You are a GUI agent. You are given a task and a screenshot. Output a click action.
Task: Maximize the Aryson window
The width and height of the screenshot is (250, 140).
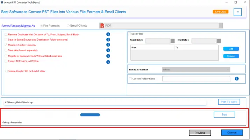pyautogui.click(x=236, y=2)
